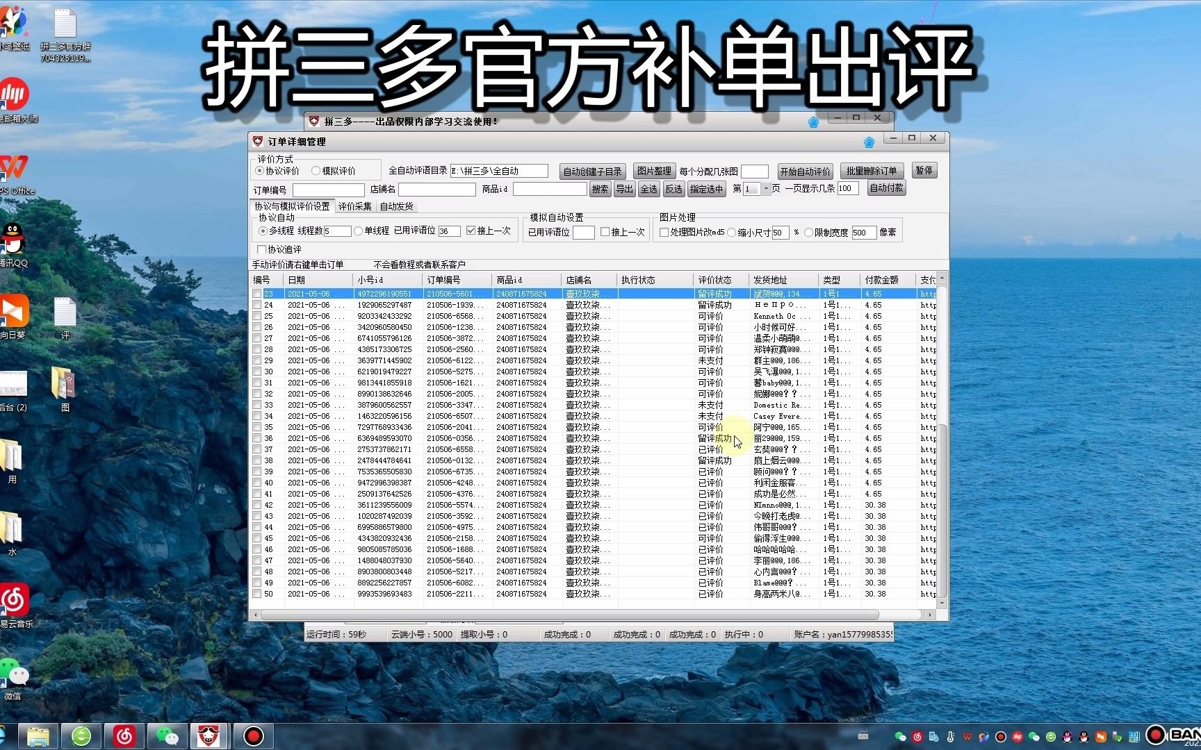1201x750 pixels.
Task: Click the 指定选中 button
Action: pyautogui.click(x=707, y=189)
